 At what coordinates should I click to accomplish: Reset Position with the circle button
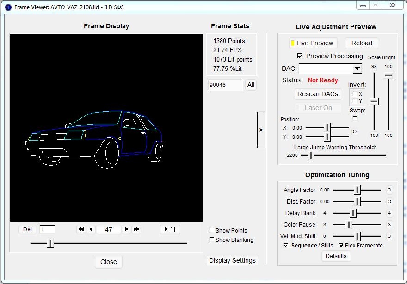pos(355,132)
